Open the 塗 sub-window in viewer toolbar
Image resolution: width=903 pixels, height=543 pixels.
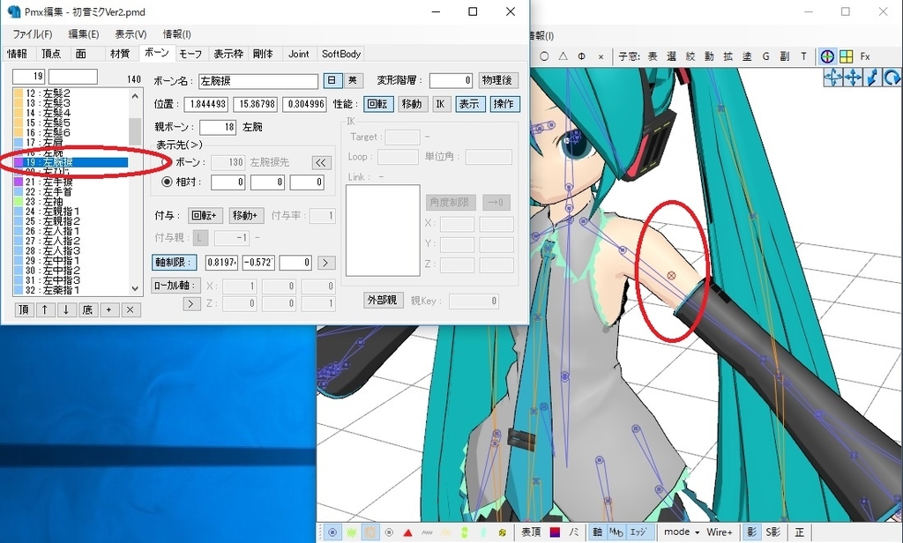[747, 56]
